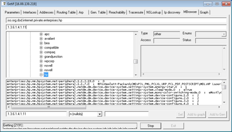Switch to the Reachability tab
This screenshot has width=232, height=132.
(x=117, y=12)
